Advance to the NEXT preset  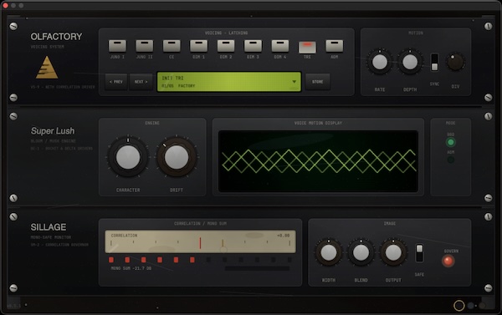[x=141, y=82]
